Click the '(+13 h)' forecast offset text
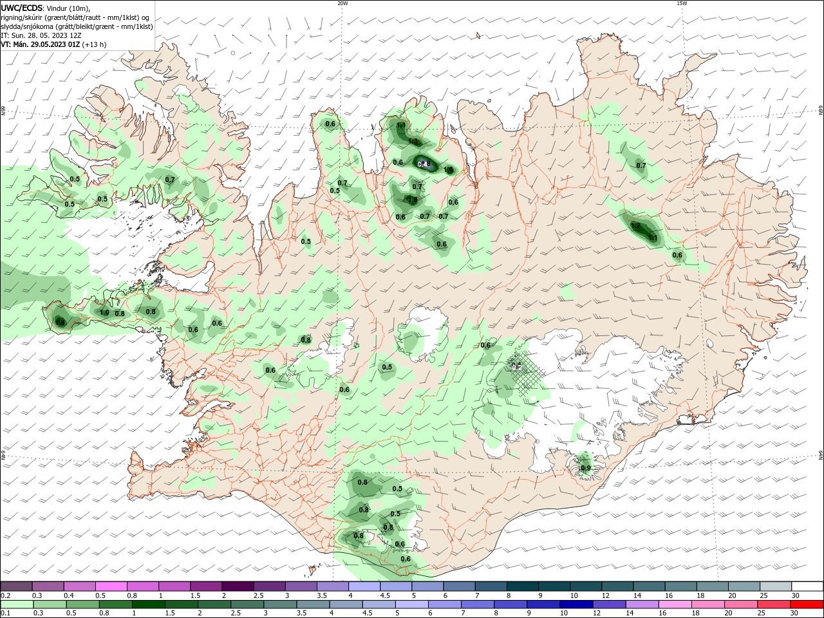Screen dimensions: 824x618 coord(95,44)
